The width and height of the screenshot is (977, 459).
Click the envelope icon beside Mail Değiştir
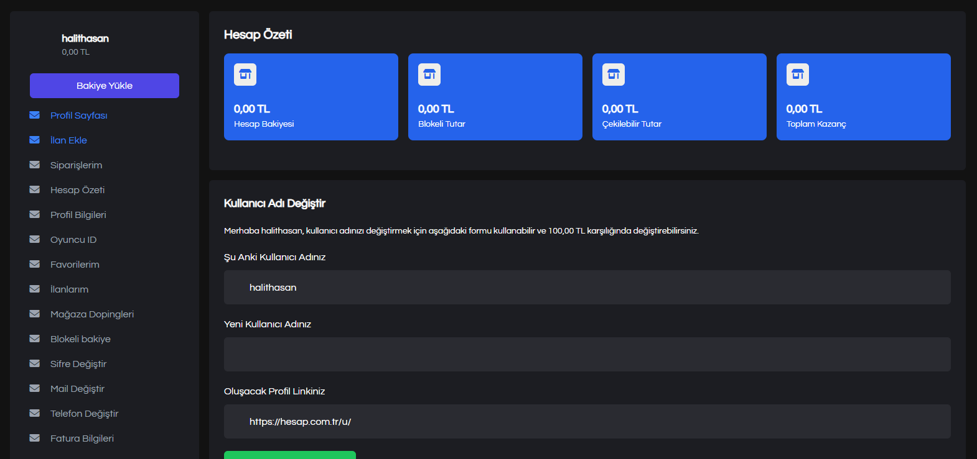tap(35, 388)
